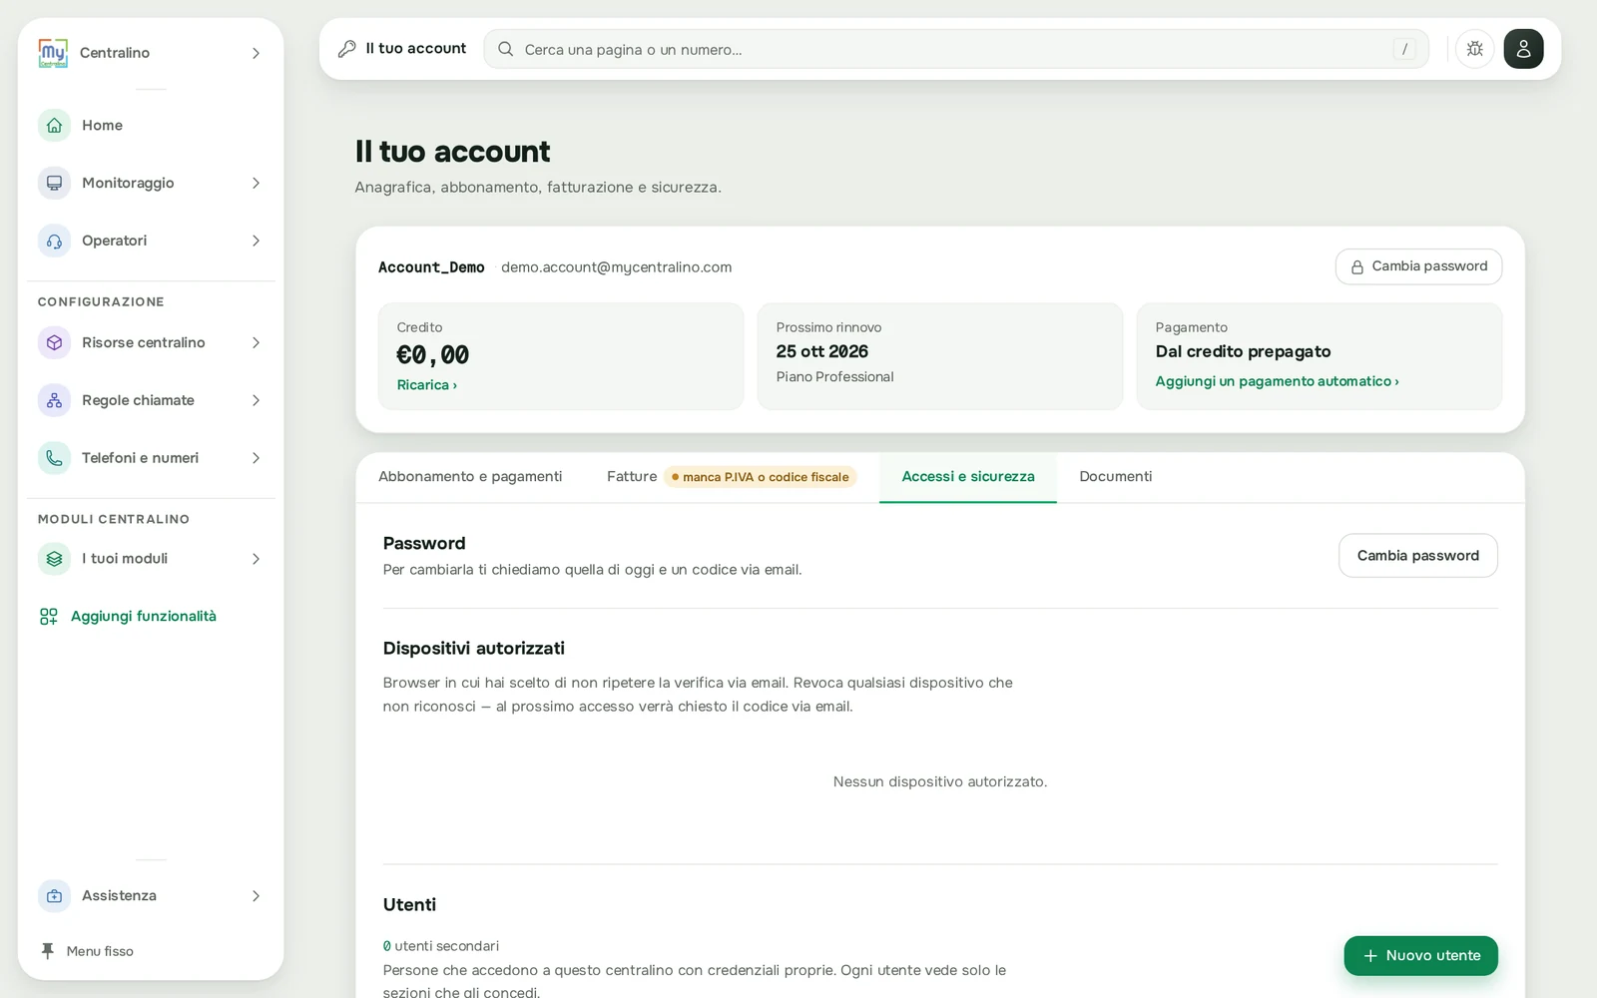Expand the Monitoraggio submenu arrow
Viewport: 1597px width, 998px height.
256,184
